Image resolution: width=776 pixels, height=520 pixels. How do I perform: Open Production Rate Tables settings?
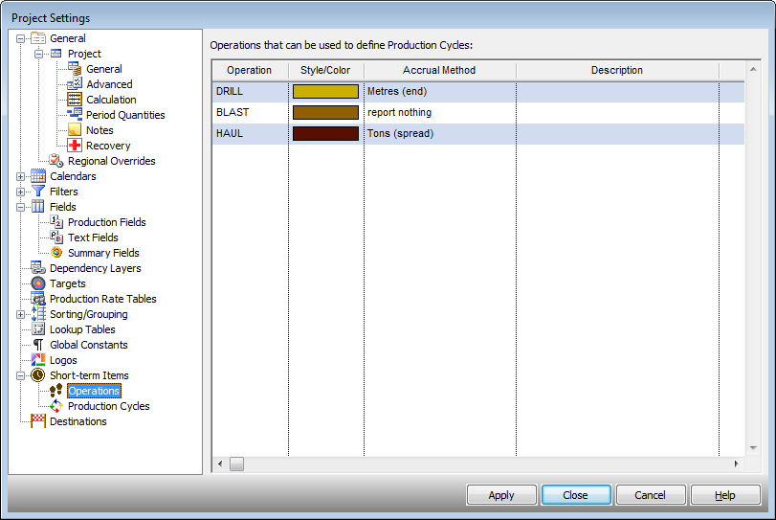(x=102, y=299)
